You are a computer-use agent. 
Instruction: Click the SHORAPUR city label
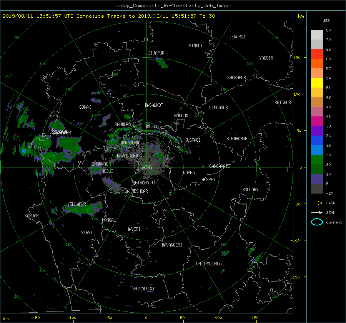236,78
